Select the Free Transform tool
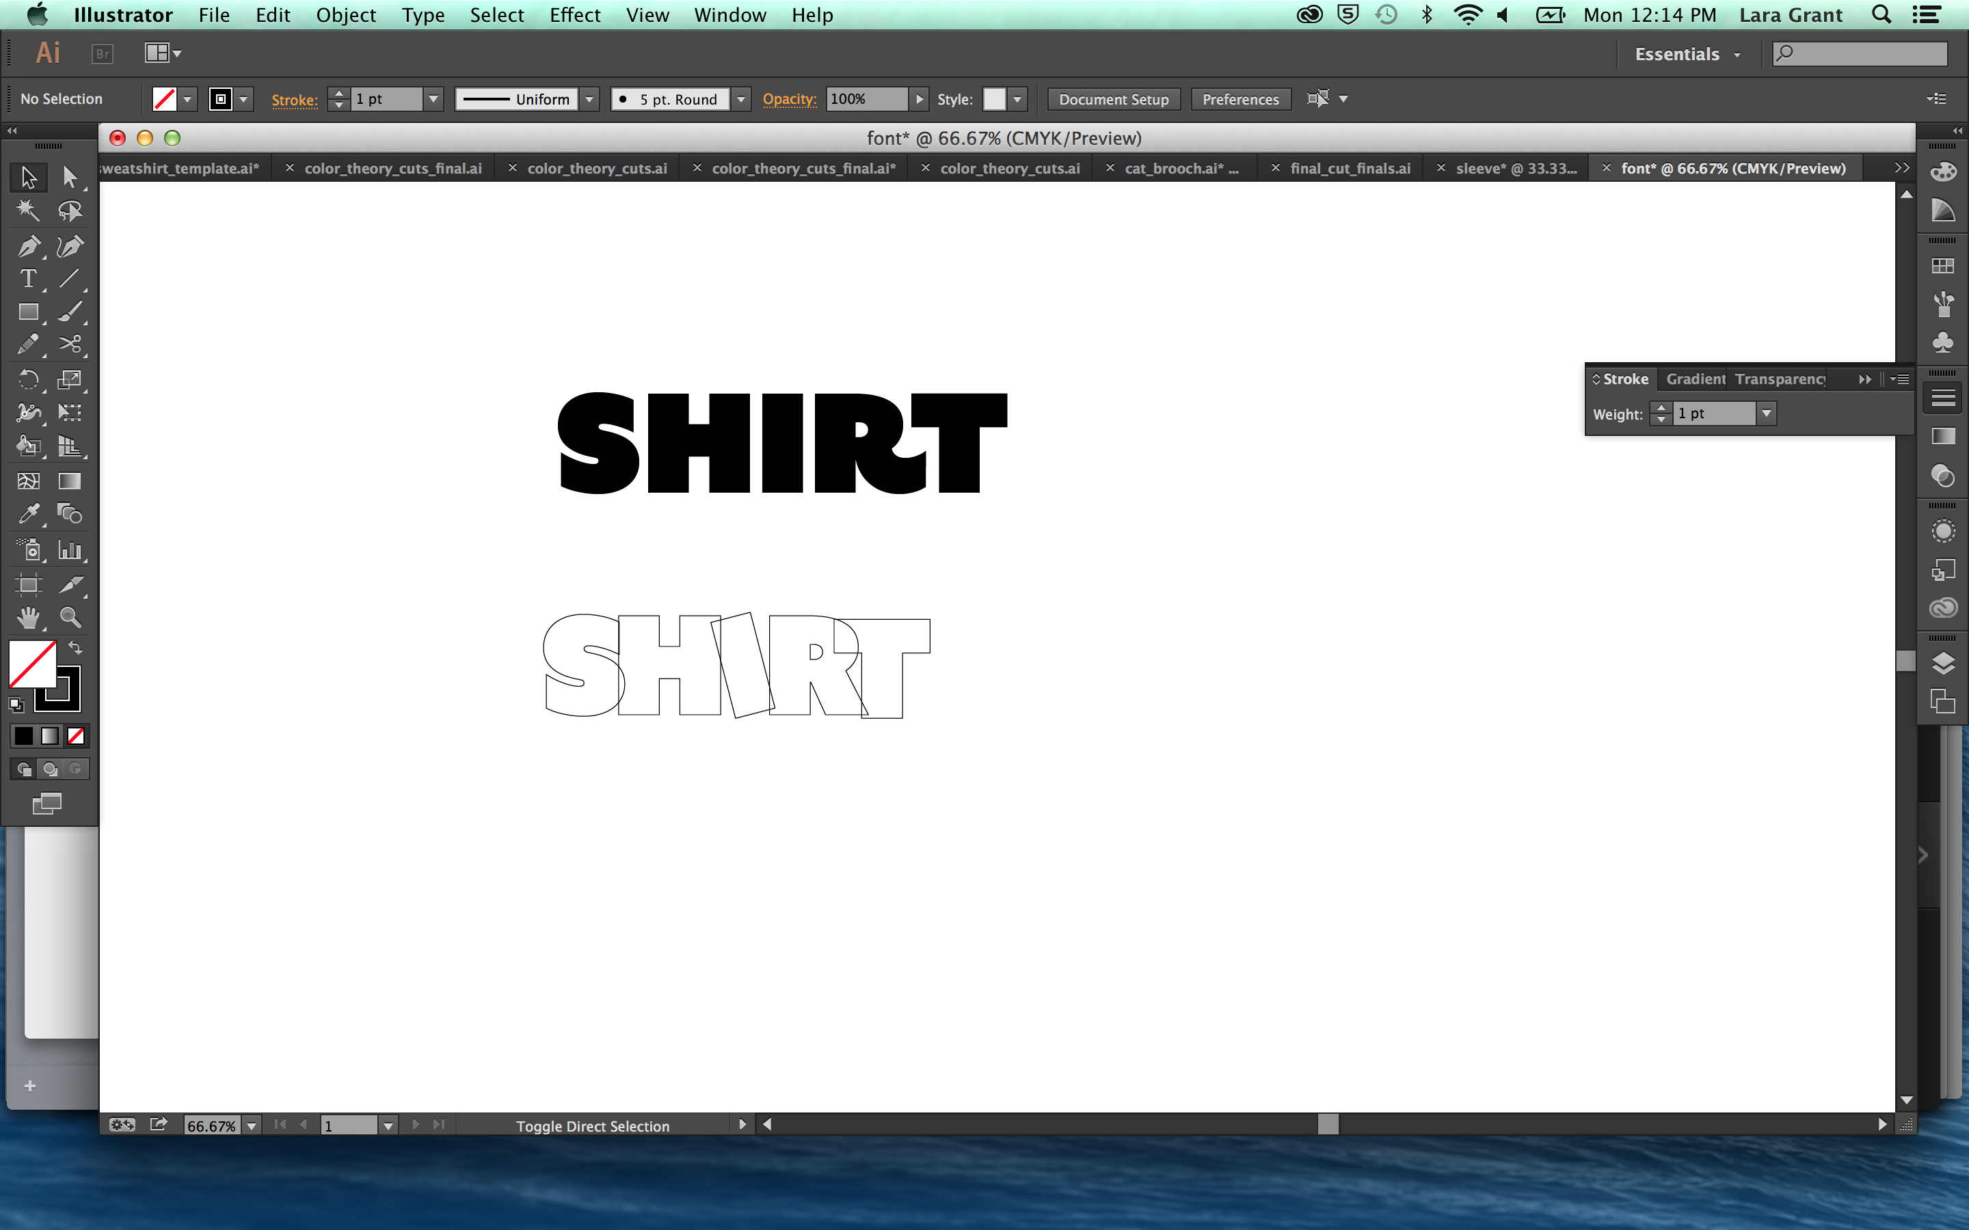This screenshot has width=1969, height=1230. [x=70, y=413]
